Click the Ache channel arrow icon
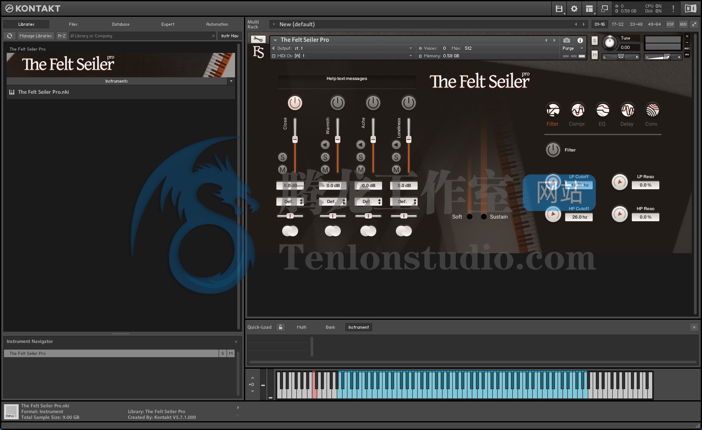Image resolution: width=702 pixels, height=430 pixels. (361, 144)
